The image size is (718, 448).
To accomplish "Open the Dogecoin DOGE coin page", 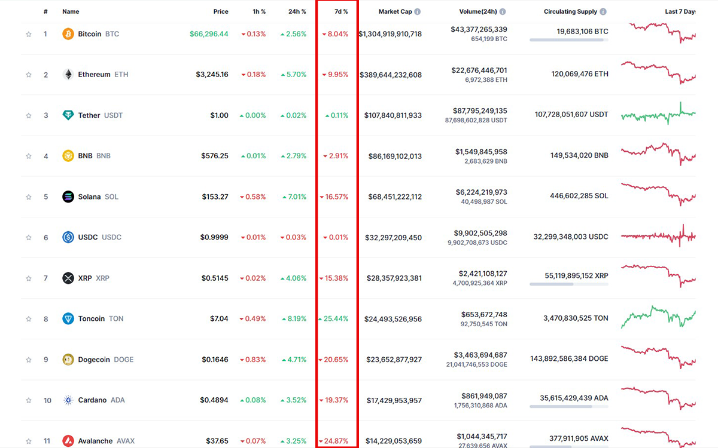I will [106, 360].
